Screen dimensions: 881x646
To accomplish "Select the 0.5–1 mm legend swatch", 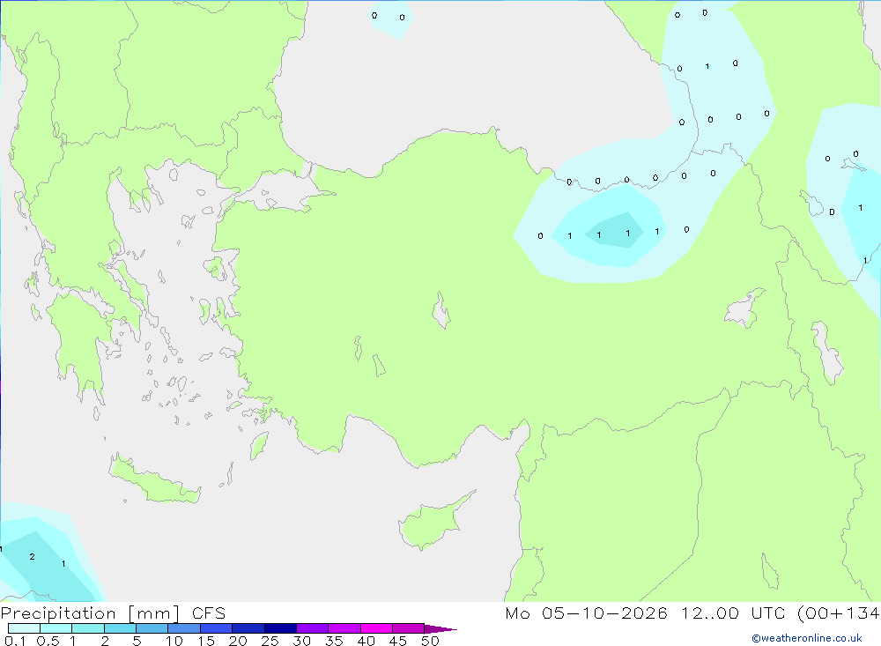I will (x=56, y=628).
